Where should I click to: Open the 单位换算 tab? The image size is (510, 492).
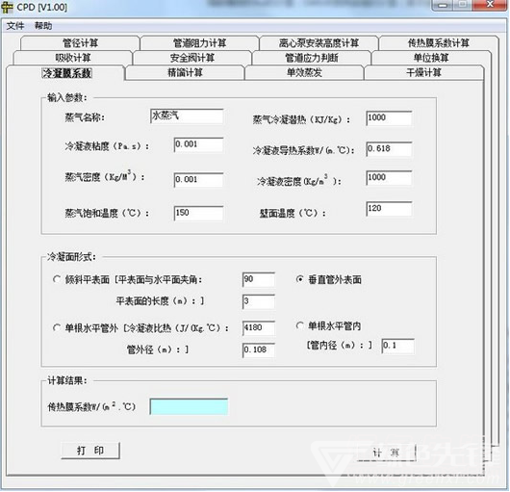(x=431, y=58)
